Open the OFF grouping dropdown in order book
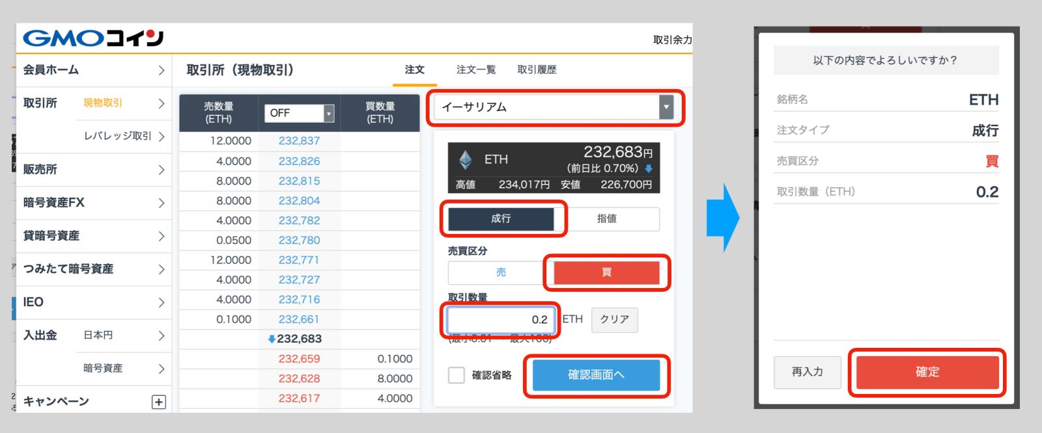The image size is (1042, 433). click(x=299, y=113)
